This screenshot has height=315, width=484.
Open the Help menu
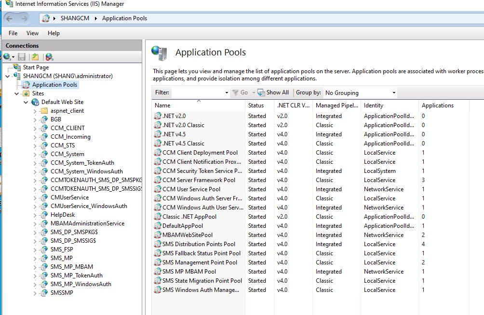click(x=54, y=33)
